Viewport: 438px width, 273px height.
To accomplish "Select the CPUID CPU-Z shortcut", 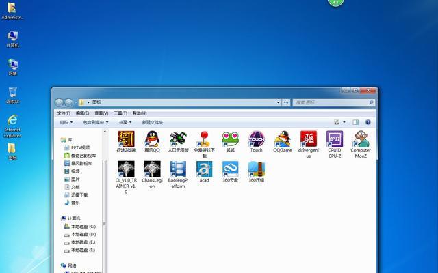I will click(335, 144).
